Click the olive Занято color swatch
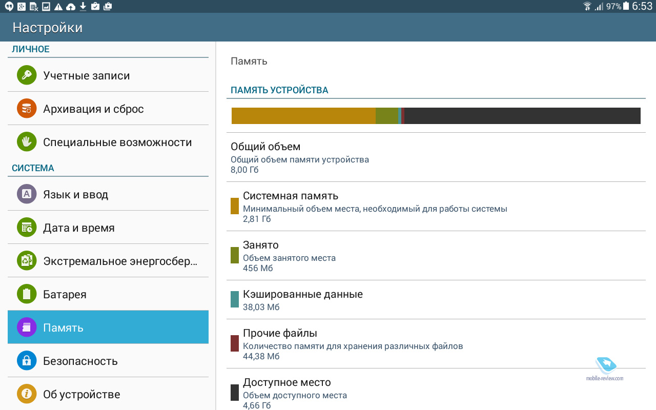This screenshot has height=410, width=656. [235, 255]
